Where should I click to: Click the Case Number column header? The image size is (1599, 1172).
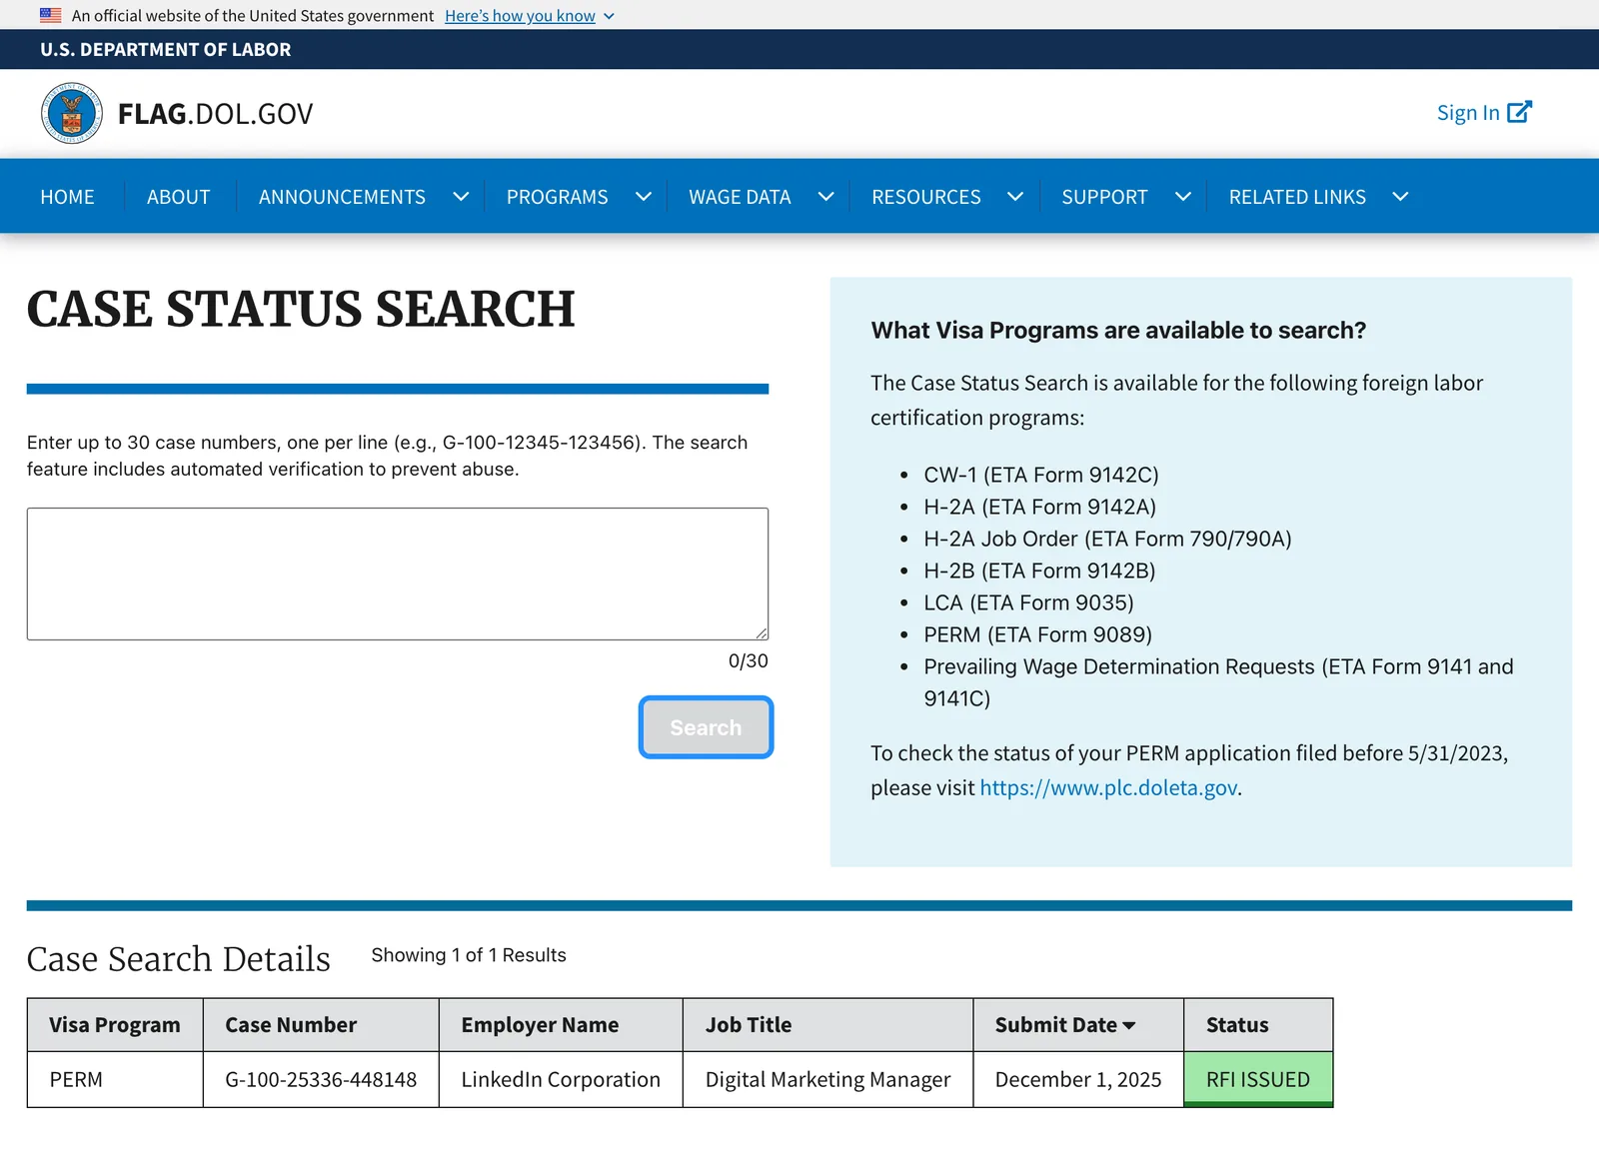[x=321, y=1025]
